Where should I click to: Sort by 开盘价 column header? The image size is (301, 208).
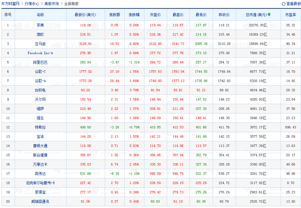(155, 15)
